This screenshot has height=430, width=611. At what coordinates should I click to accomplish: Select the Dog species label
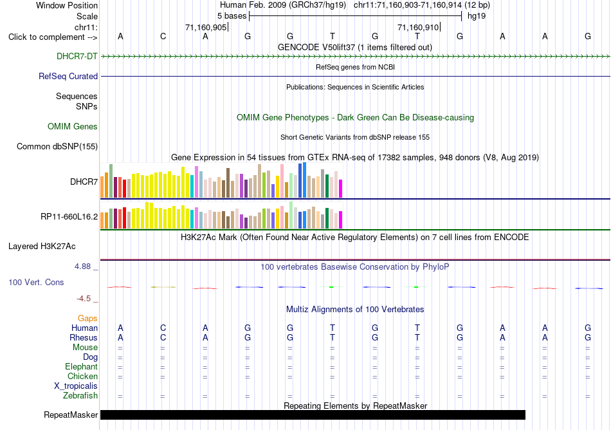point(90,357)
